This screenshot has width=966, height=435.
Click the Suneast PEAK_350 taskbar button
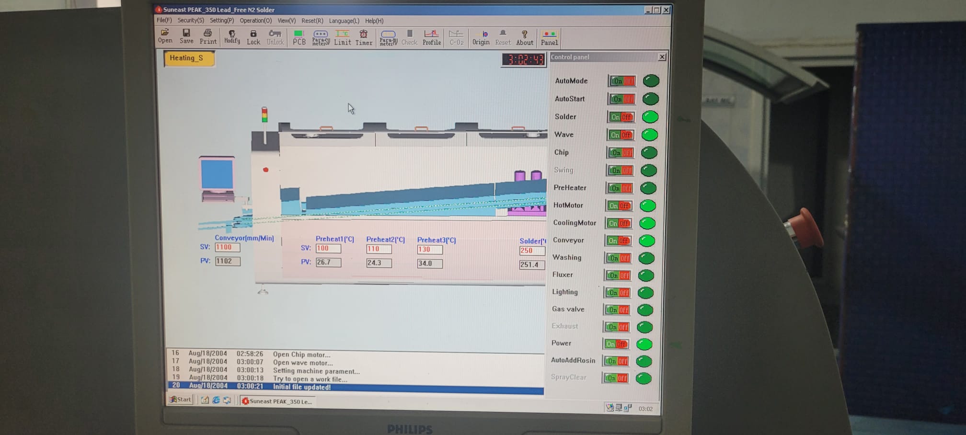pos(277,401)
